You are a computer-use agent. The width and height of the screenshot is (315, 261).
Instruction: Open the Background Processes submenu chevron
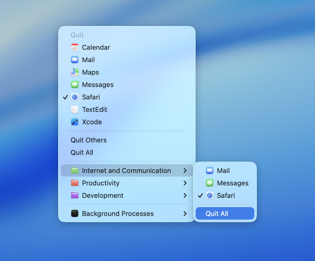(185, 214)
